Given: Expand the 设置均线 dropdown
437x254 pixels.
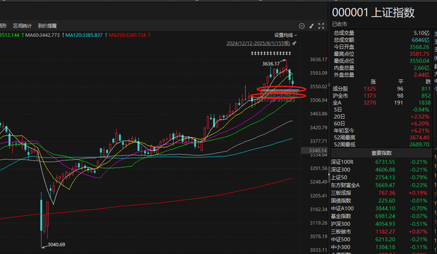Looking at the screenshot, I should [x=285, y=35].
